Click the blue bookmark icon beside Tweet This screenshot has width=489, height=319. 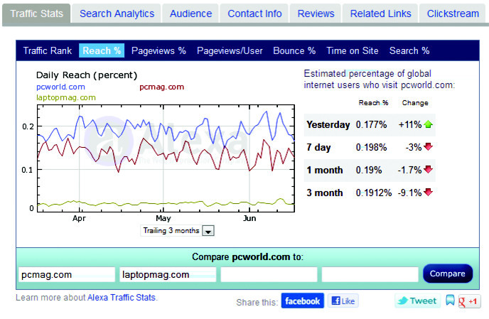pyautogui.click(x=450, y=301)
